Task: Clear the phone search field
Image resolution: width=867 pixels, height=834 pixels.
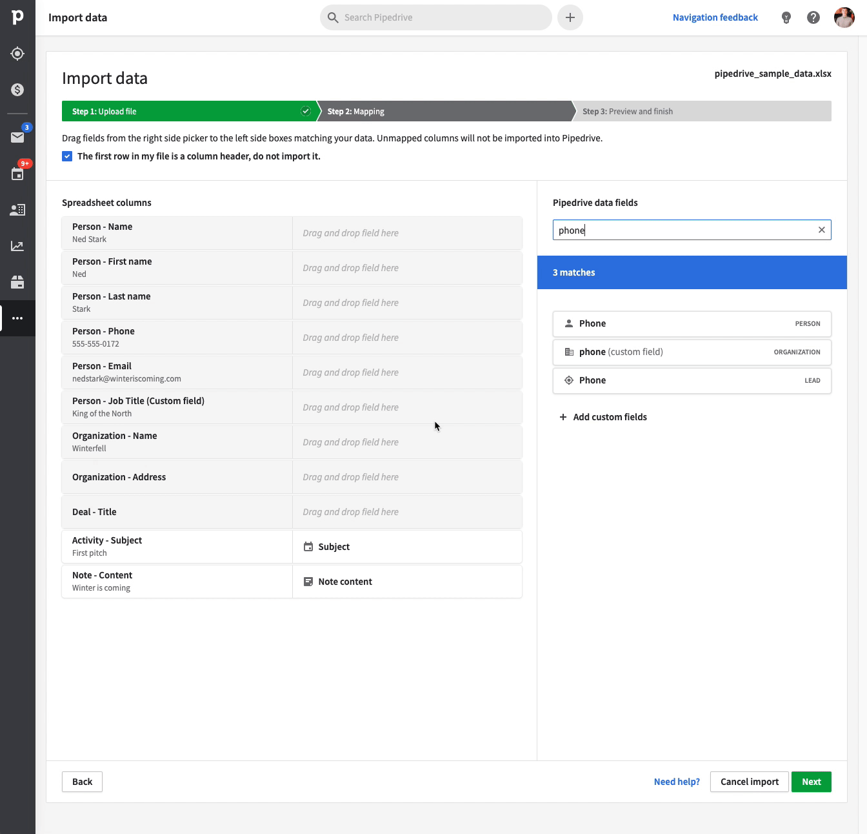Action: tap(821, 230)
